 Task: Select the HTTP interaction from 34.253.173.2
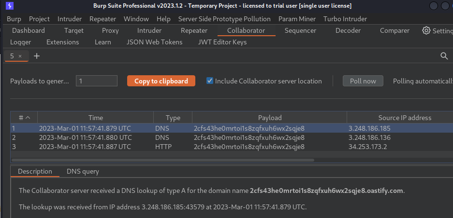click(x=232, y=147)
